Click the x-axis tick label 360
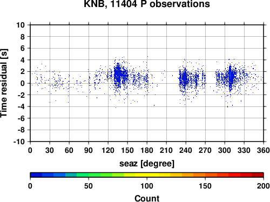270x202 pixels. 264,150
